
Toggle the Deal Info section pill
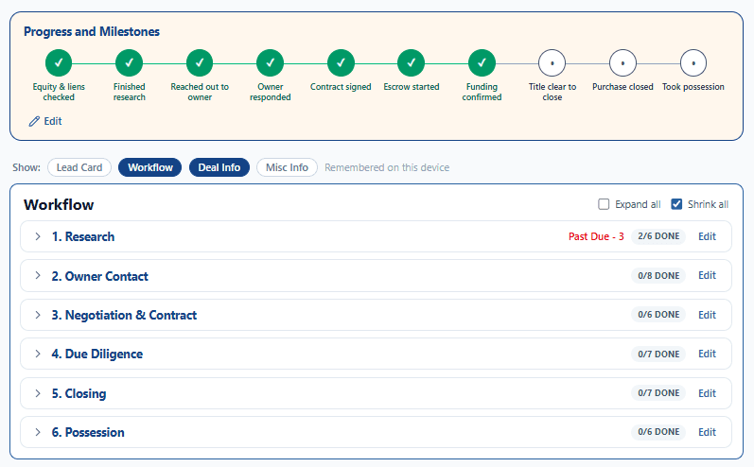tap(219, 167)
